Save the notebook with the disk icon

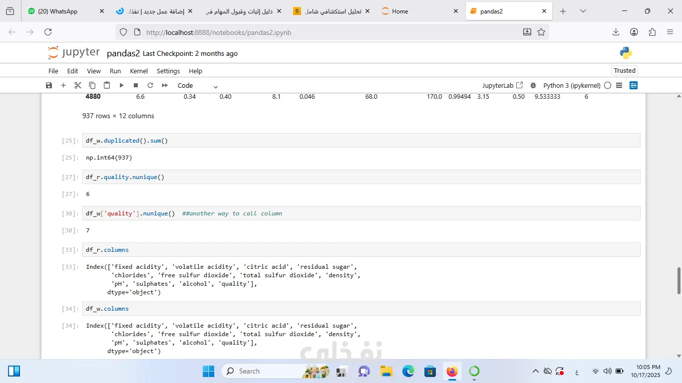click(49, 85)
